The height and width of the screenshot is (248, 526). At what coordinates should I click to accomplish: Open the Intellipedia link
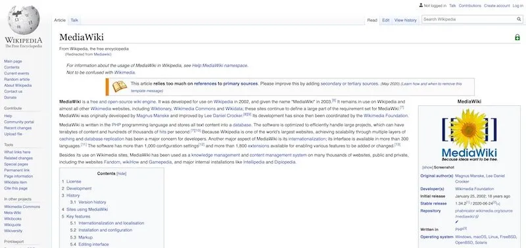click(254, 162)
